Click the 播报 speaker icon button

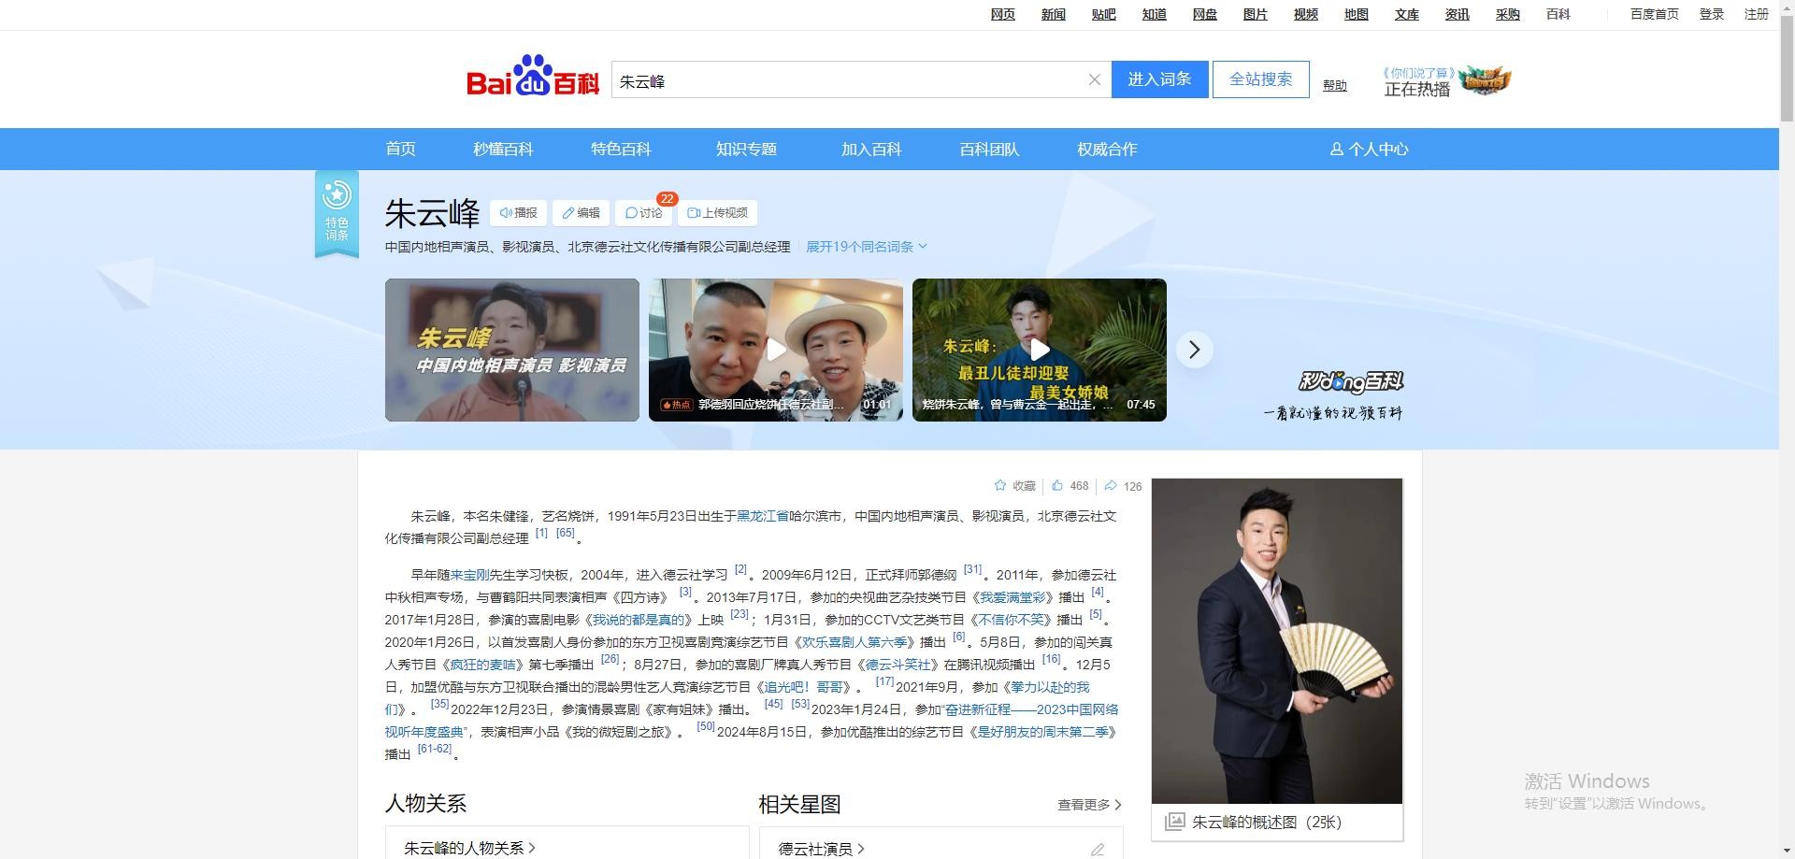click(x=518, y=213)
